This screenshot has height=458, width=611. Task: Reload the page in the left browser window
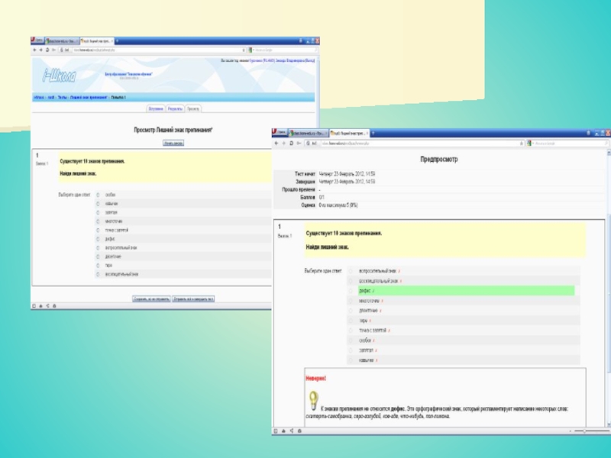tap(47, 50)
